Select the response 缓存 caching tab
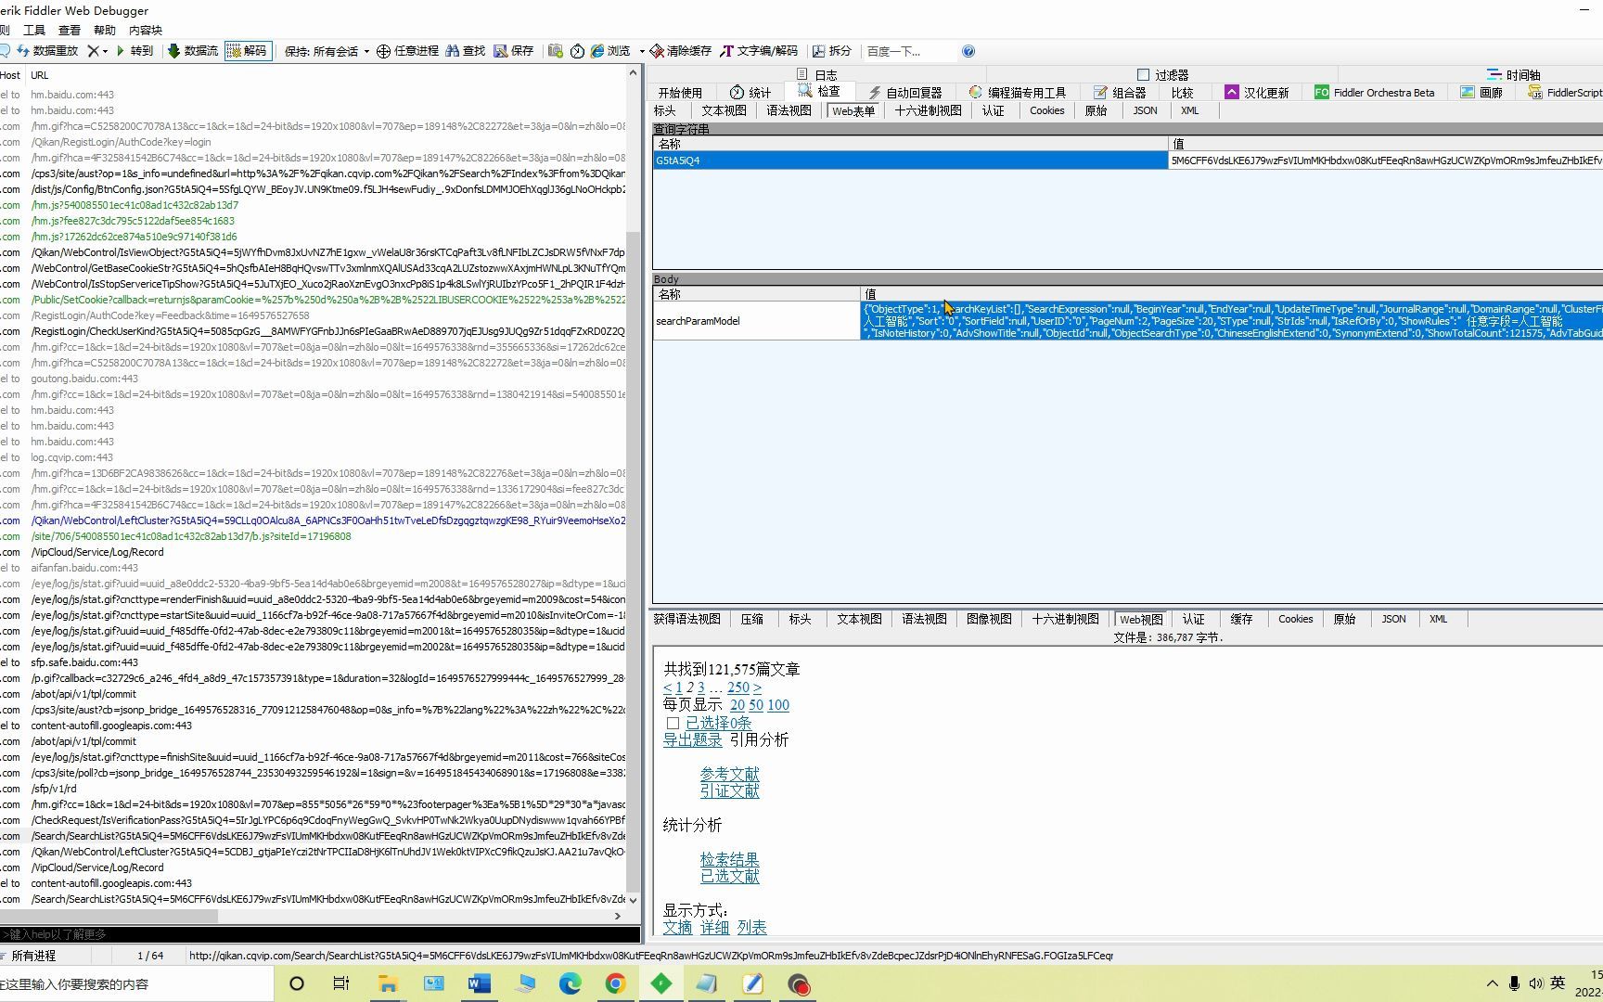Viewport: 1603px width, 1002px height. pos(1242,619)
